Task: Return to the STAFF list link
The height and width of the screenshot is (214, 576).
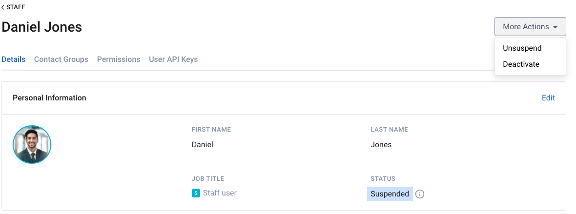Action: [x=13, y=7]
